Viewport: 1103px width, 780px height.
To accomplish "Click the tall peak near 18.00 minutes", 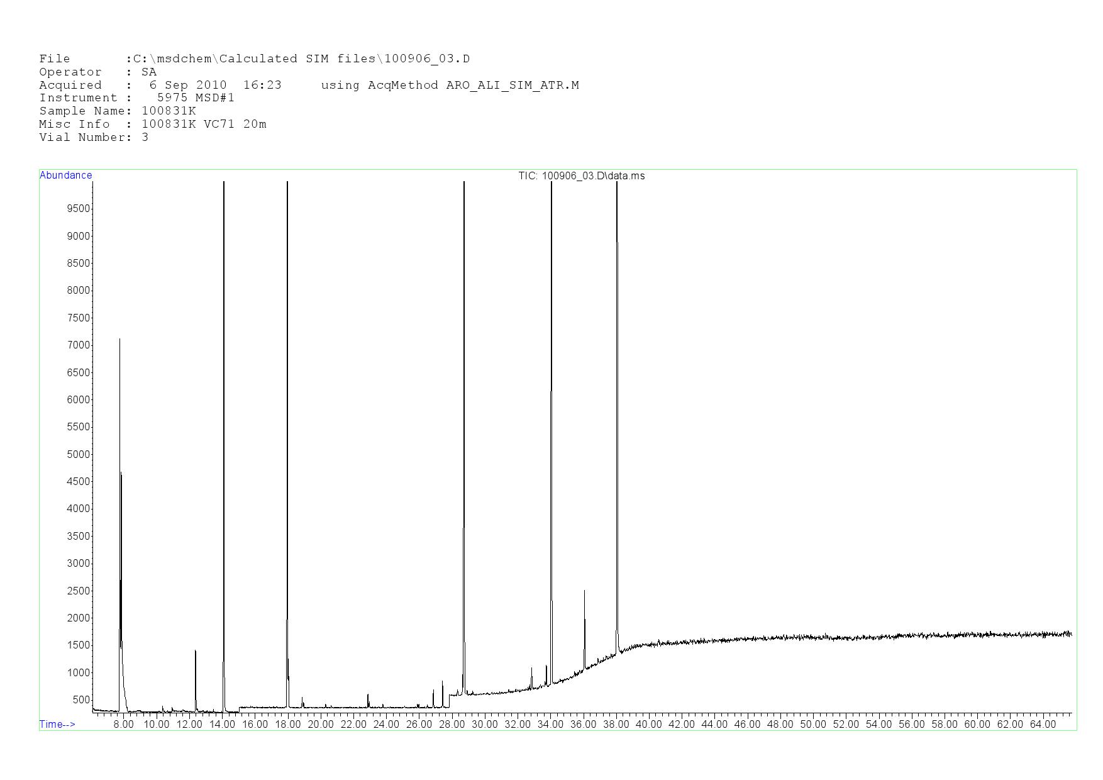I will tap(287, 184).
